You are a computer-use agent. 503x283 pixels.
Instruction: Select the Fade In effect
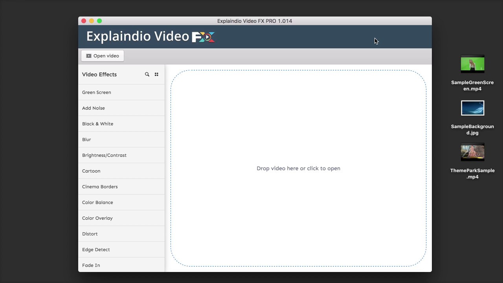[121, 265]
